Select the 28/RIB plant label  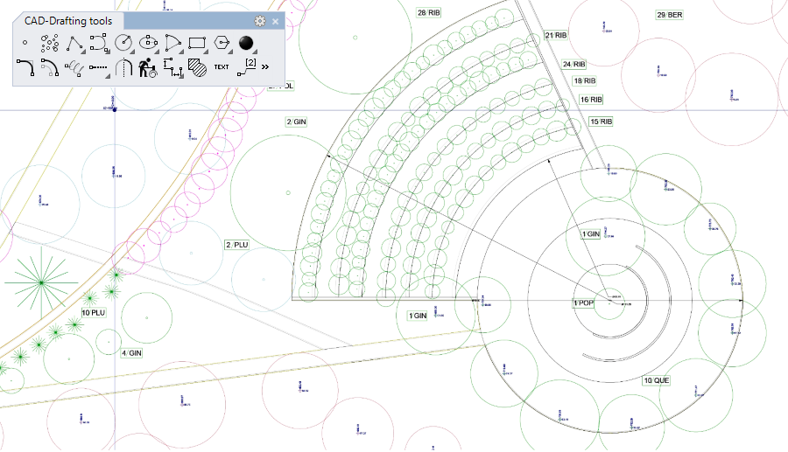[x=429, y=12]
